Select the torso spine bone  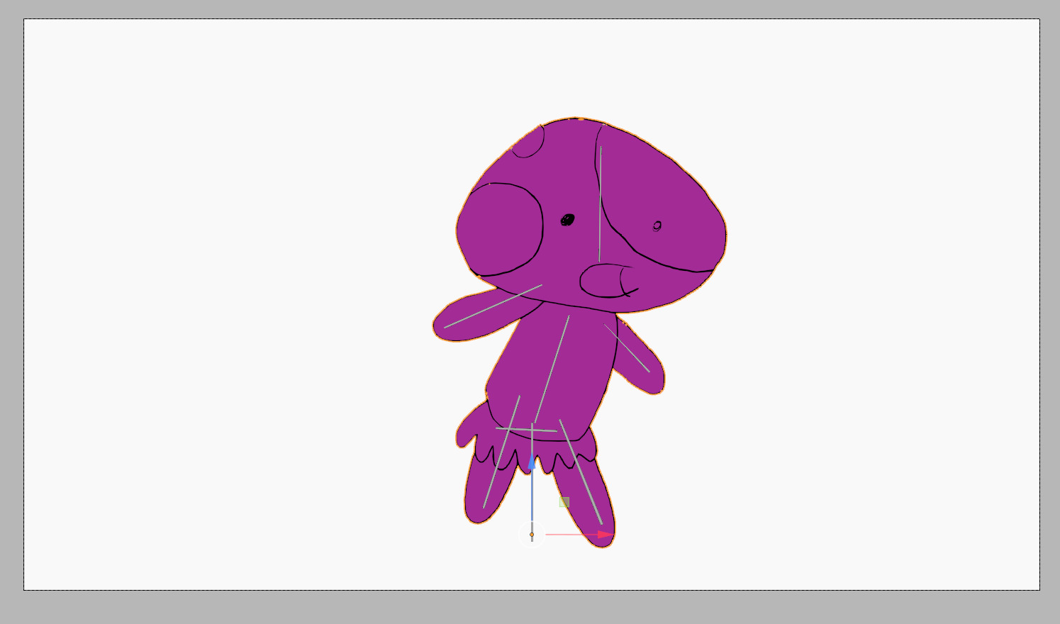pyautogui.click(x=552, y=369)
